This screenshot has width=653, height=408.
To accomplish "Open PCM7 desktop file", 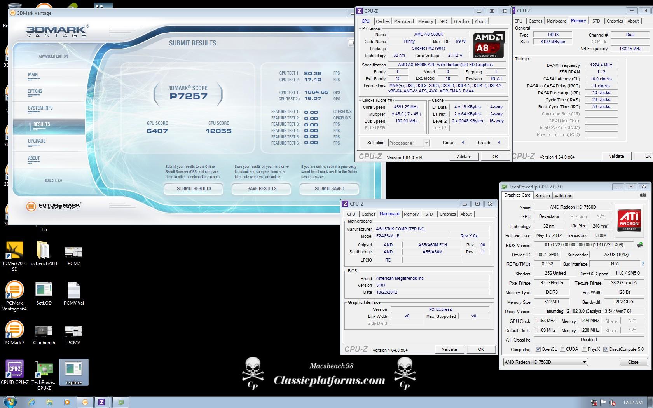I will click(x=73, y=256).
